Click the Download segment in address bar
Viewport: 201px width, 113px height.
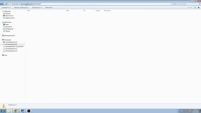(x=38, y=4)
